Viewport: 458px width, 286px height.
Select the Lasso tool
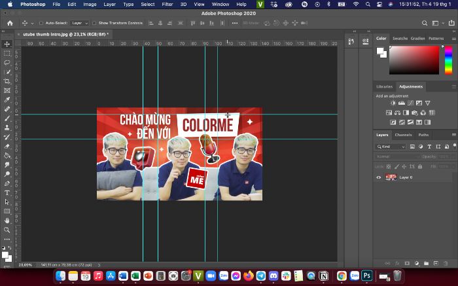click(x=7, y=63)
